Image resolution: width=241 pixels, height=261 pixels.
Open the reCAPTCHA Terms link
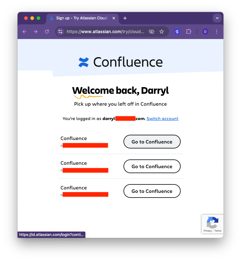218,231
